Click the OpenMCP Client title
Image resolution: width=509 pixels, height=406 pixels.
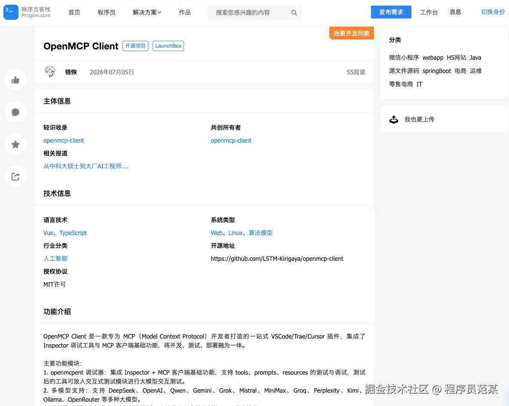click(81, 46)
